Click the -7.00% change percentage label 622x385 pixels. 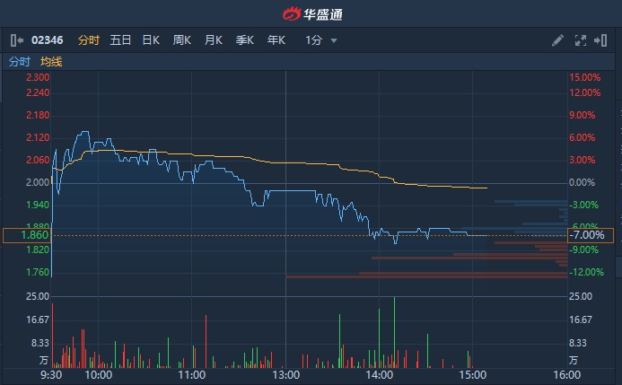[591, 235]
